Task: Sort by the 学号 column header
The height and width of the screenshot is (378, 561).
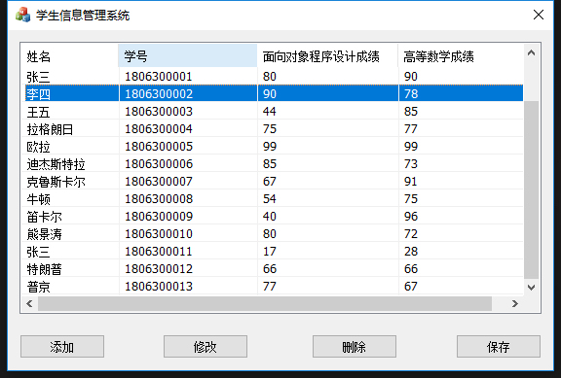Action: pyautogui.click(x=187, y=56)
